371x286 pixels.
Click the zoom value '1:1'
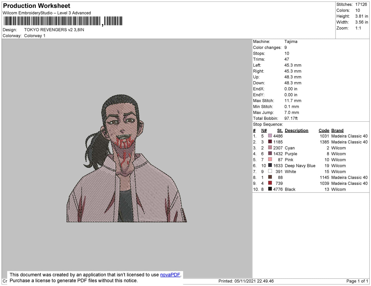tap(358, 28)
